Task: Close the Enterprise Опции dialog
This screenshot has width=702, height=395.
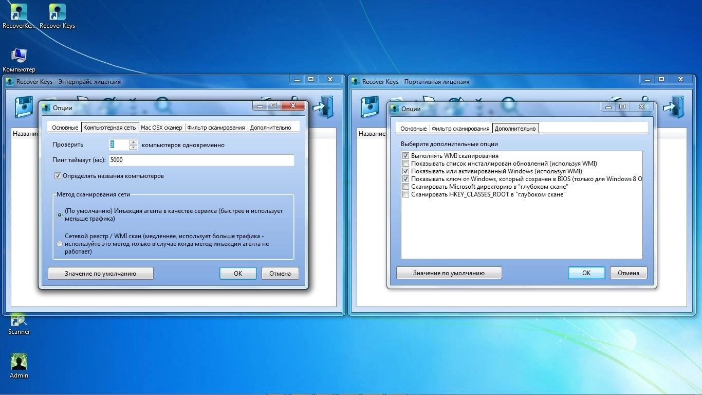Action: 293,105
